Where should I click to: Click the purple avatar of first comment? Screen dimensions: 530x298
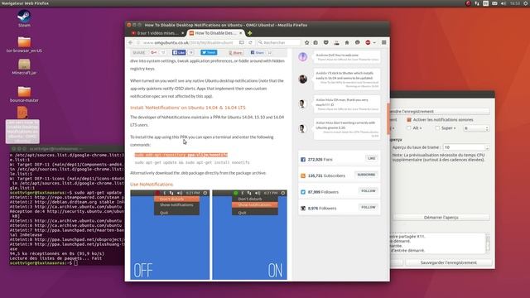click(303, 57)
